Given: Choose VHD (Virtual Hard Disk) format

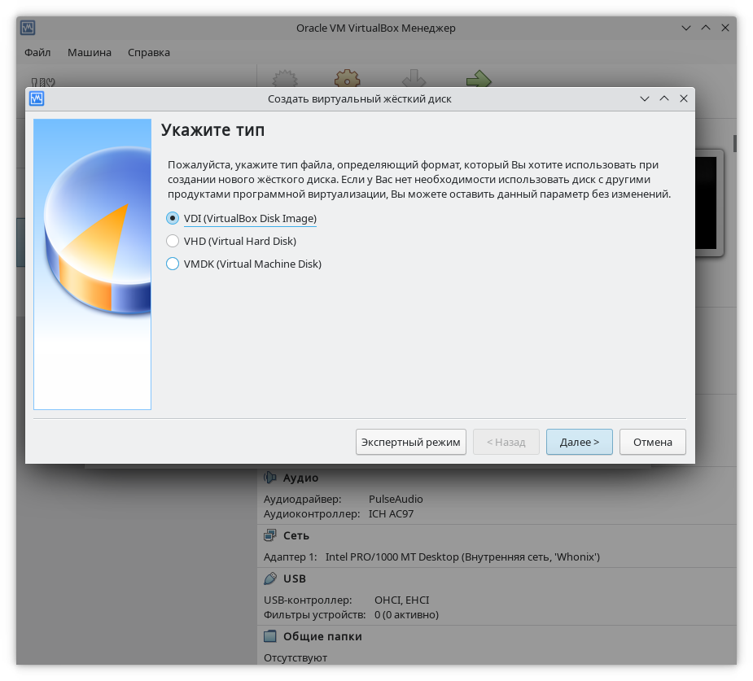Looking at the screenshot, I should tap(173, 242).
